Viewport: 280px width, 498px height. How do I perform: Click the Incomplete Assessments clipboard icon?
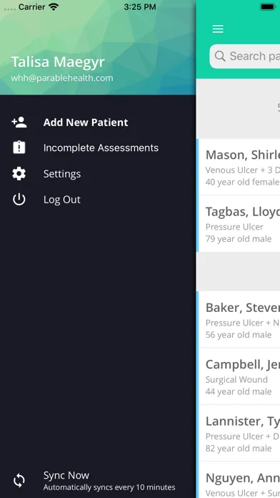point(19,147)
